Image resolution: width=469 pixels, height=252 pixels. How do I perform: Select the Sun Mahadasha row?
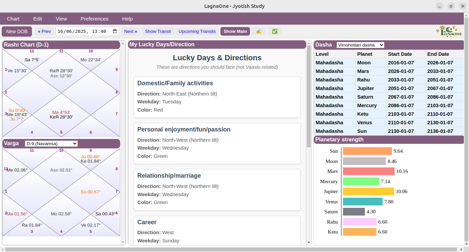point(389,131)
